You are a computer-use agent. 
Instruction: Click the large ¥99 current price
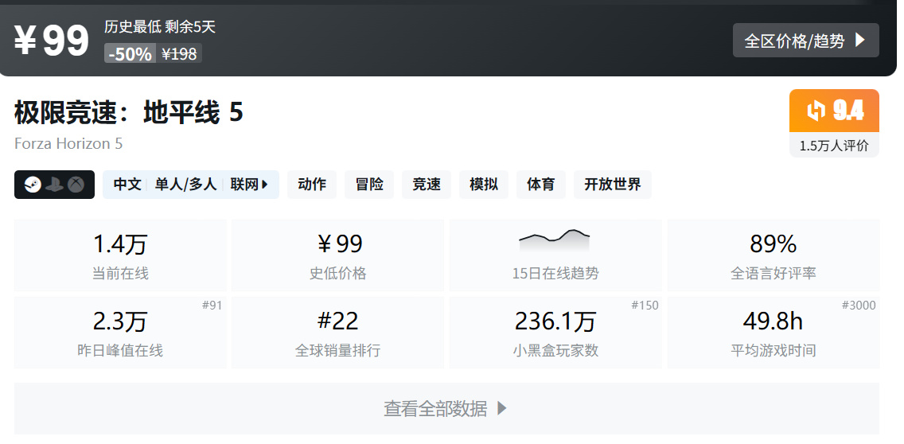click(51, 41)
